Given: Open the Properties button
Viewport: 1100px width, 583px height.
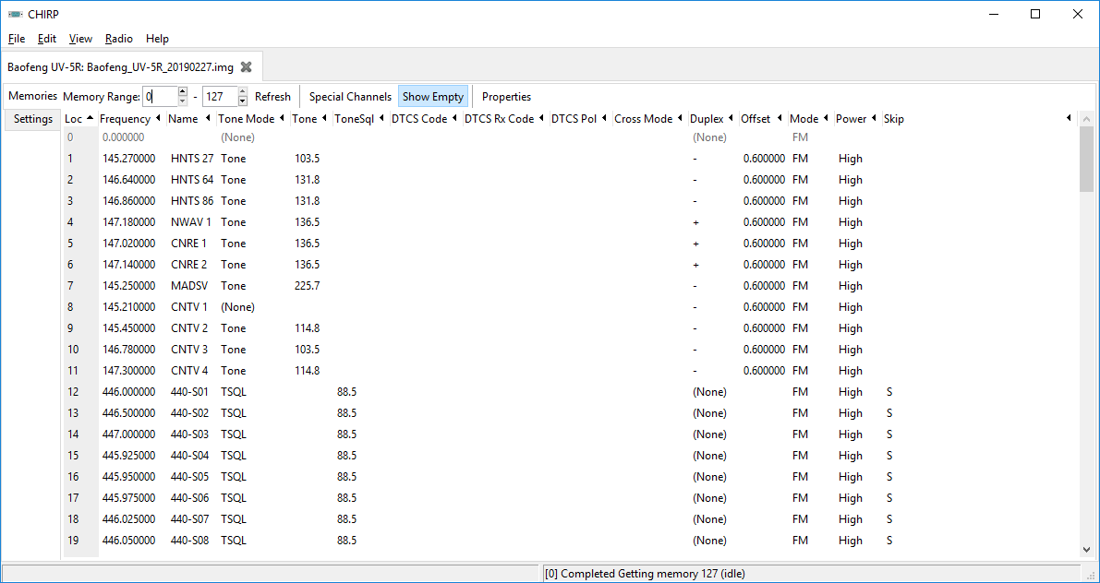Looking at the screenshot, I should click(x=506, y=97).
